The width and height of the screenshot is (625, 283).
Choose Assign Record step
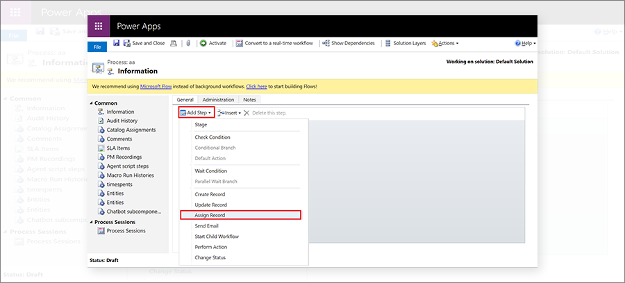240,215
